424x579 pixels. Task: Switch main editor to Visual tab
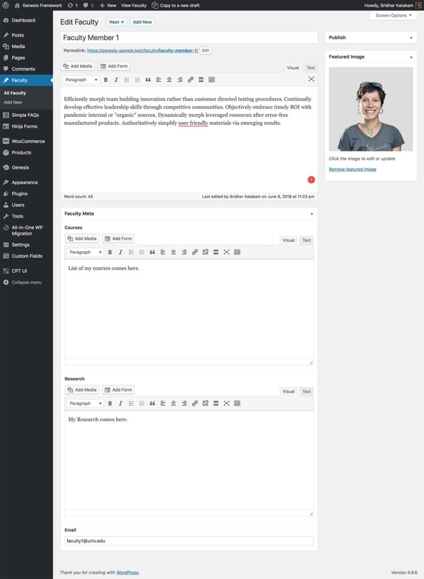click(293, 68)
